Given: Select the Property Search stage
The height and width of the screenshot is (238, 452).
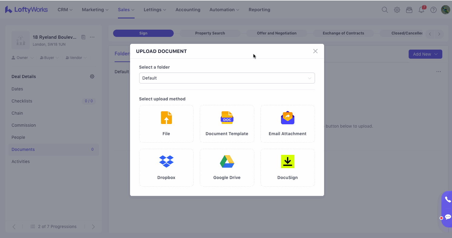Looking at the screenshot, I should (x=210, y=33).
